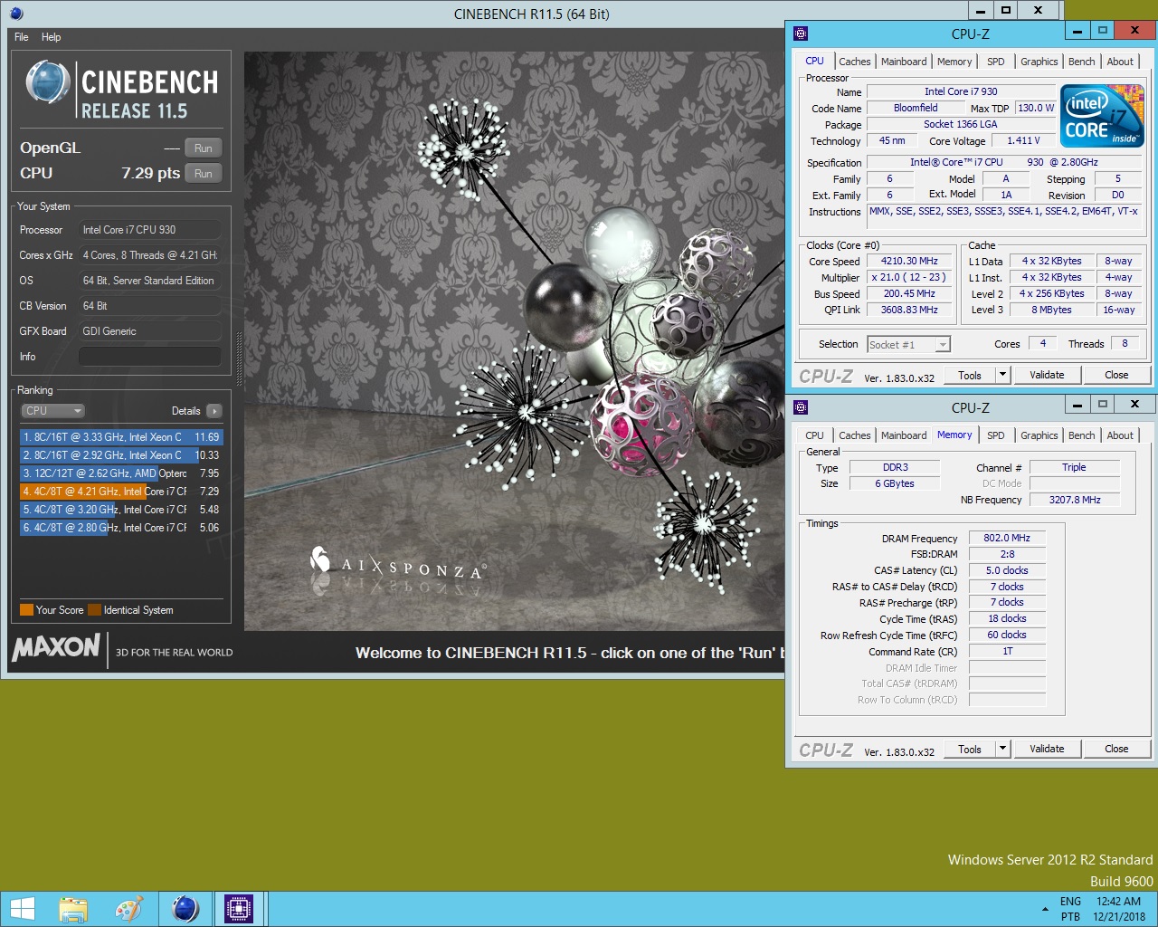Image resolution: width=1158 pixels, height=927 pixels.
Task: Minimize the Cinebench window
Action: click(x=981, y=11)
